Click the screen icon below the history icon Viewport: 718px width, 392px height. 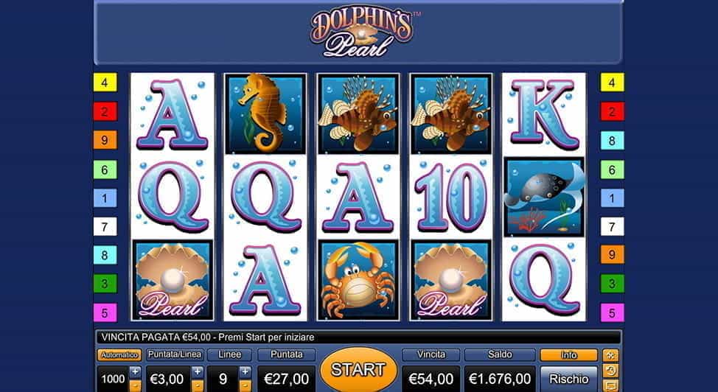point(611,385)
